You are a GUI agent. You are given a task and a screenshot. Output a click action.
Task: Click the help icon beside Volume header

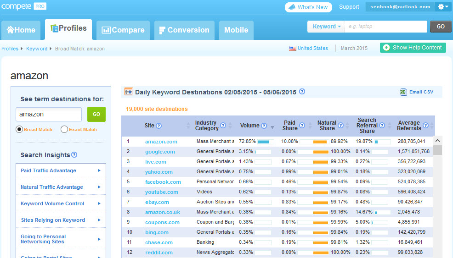point(264,126)
